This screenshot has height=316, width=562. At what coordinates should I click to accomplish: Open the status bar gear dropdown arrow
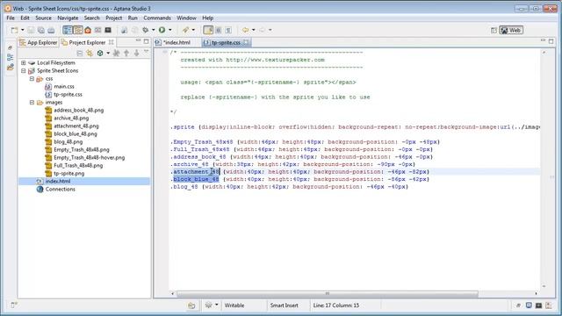(217, 305)
